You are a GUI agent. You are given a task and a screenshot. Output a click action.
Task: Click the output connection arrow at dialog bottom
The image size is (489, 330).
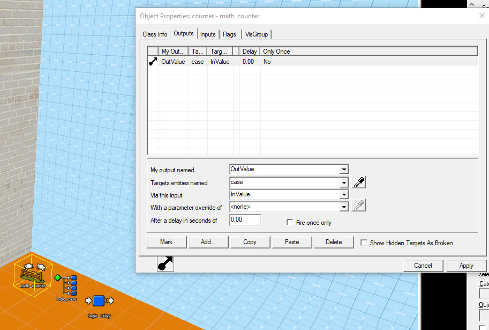pos(164,263)
